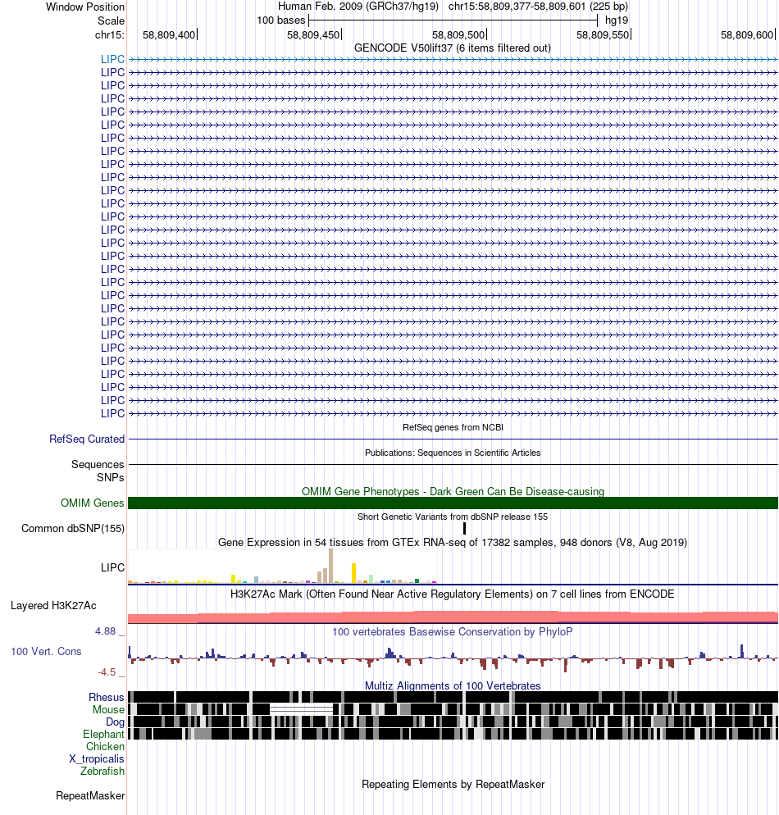Click the Window Position label
Image resolution: width=779 pixels, height=815 pixels.
85,7
